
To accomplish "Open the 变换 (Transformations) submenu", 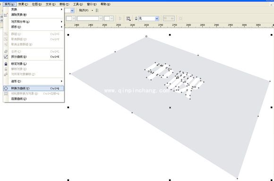I will [34, 9].
